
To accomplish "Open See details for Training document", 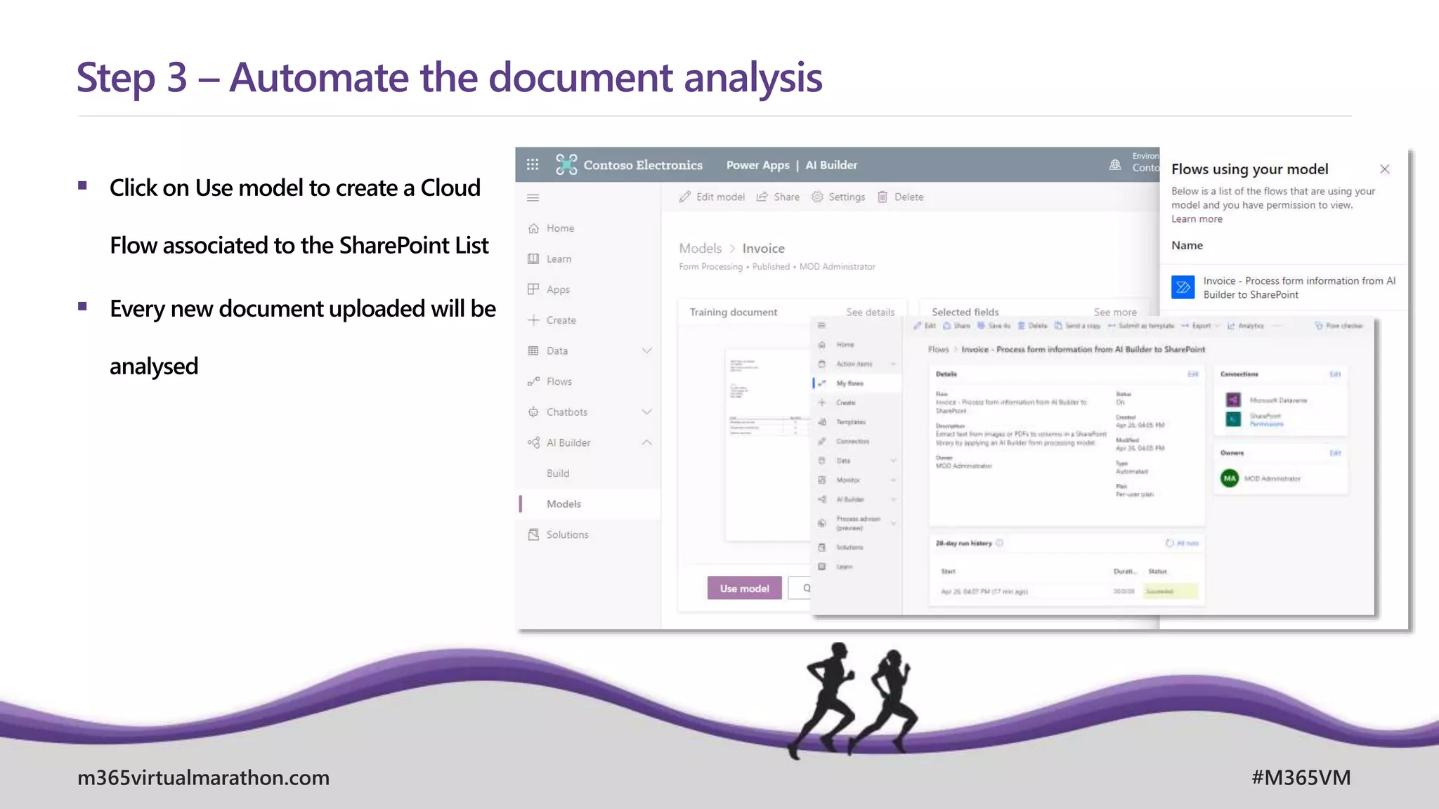I will tap(870, 312).
